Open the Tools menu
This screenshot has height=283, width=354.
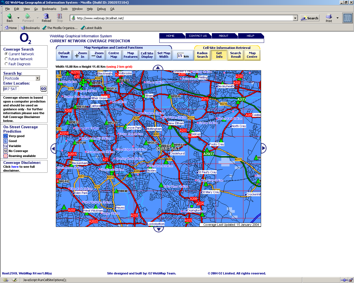[x=64, y=9]
